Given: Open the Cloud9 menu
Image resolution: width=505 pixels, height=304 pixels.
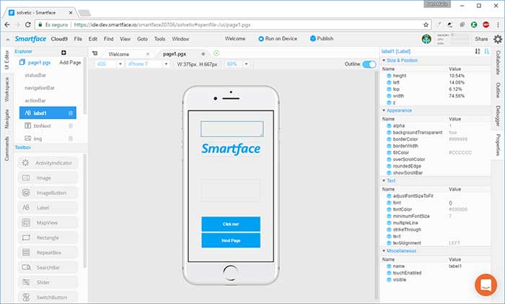Looking at the screenshot, I should tap(59, 39).
